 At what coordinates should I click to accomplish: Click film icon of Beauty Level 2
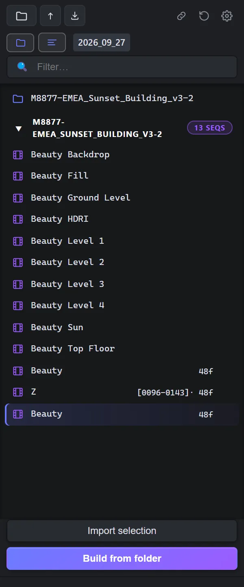[x=18, y=262]
